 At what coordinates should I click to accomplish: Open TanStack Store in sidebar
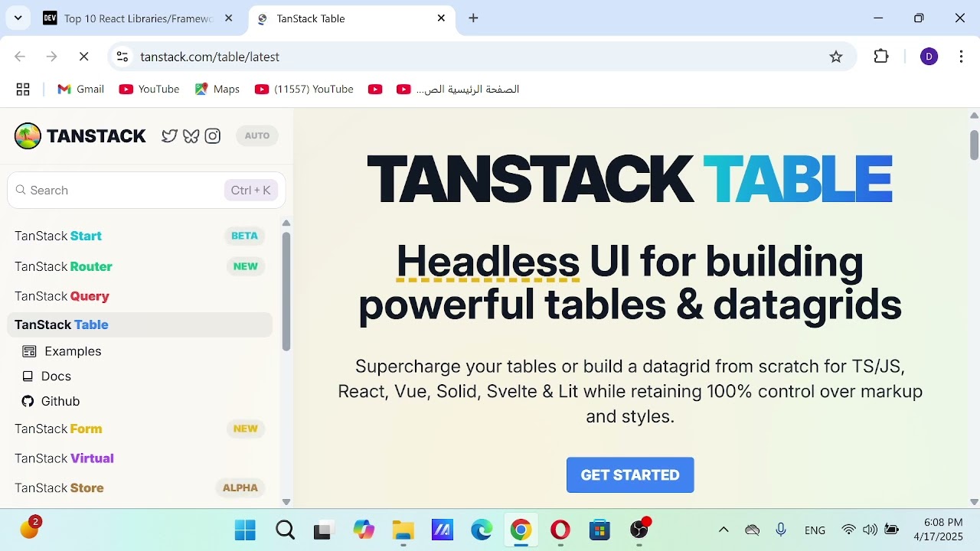pyautogui.click(x=139, y=487)
